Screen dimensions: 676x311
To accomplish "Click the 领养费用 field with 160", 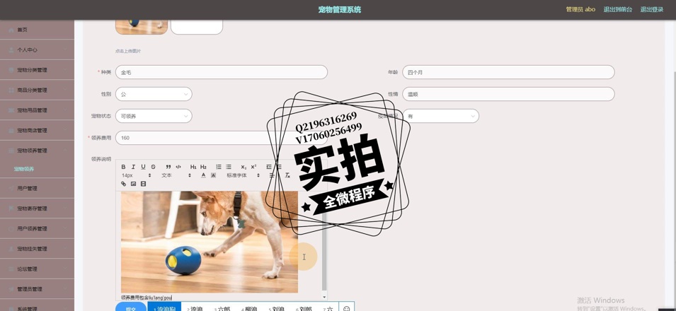I will tap(221, 138).
